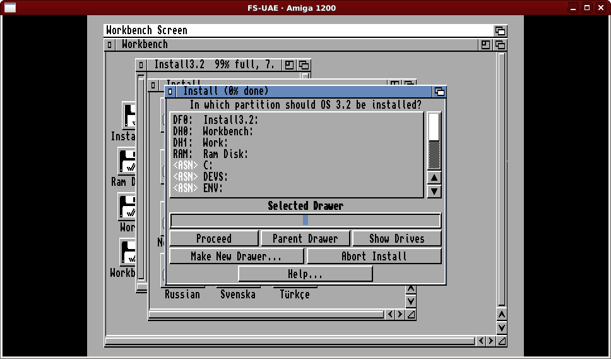Click the Workbench window left arrow
The height and width of the screenshot is (359, 611).
point(481,341)
